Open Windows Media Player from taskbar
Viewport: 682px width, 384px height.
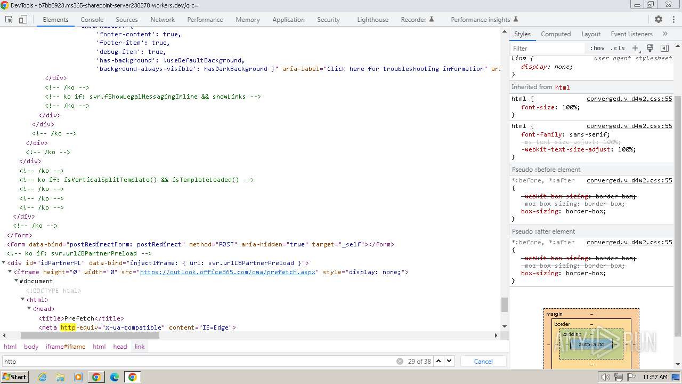click(x=78, y=377)
